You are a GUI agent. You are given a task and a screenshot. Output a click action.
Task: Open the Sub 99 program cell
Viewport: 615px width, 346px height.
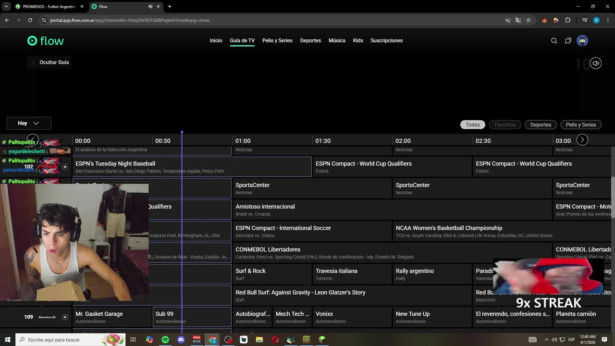point(192,317)
